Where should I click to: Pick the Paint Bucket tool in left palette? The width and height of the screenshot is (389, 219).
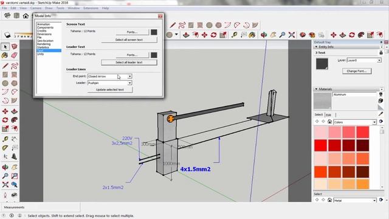coord(5,55)
